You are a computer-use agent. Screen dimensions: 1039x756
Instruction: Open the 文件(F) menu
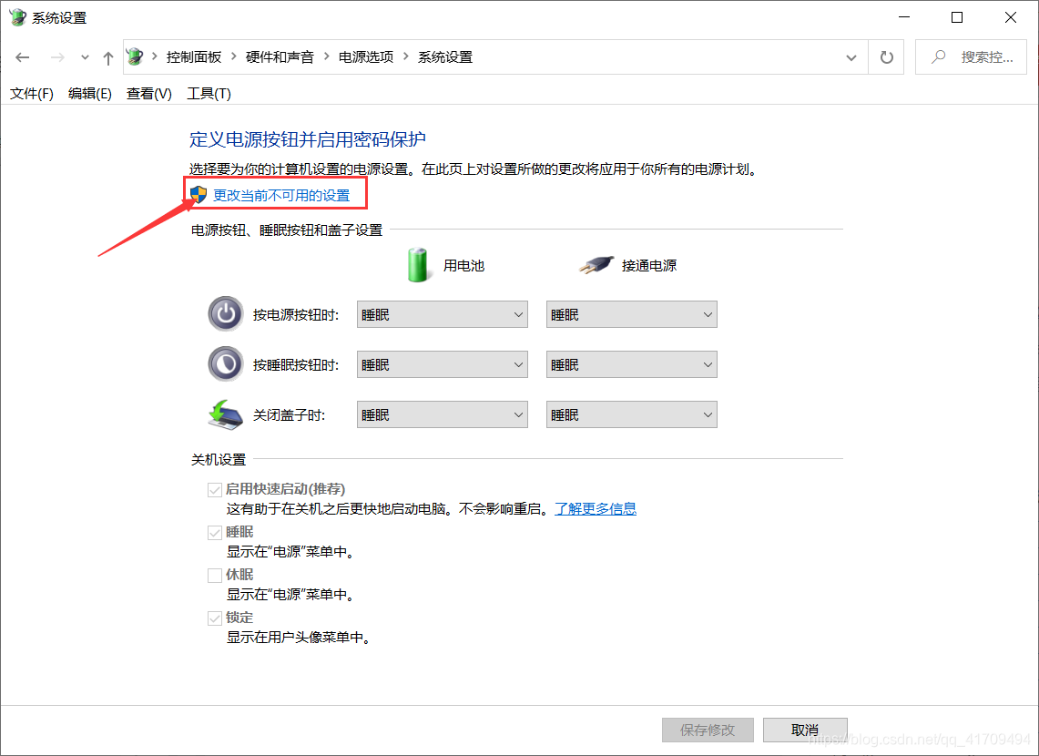32,94
